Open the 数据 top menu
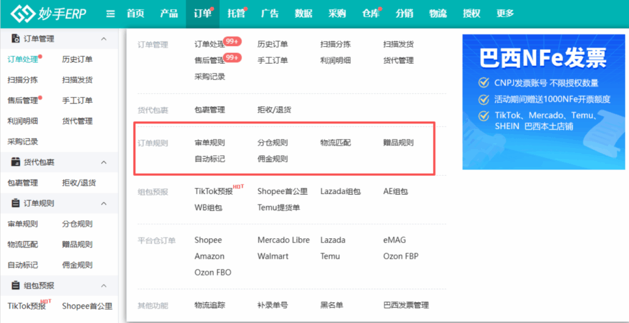Image resolution: width=629 pixels, height=323 pixels. (x=303, y=14)
